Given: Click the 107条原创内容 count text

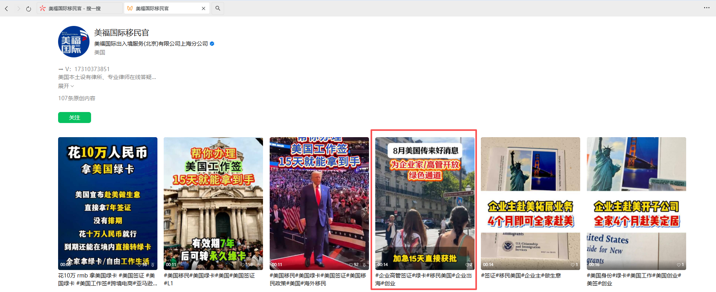Looking at the screenshot, I should click(x=77, y=98).
